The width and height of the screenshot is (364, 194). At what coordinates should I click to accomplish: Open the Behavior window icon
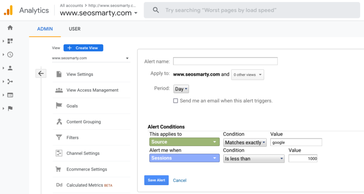(10, 95)
